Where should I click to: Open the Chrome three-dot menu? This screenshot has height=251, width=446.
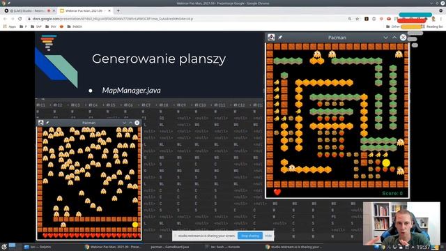[x=441, y=19]
